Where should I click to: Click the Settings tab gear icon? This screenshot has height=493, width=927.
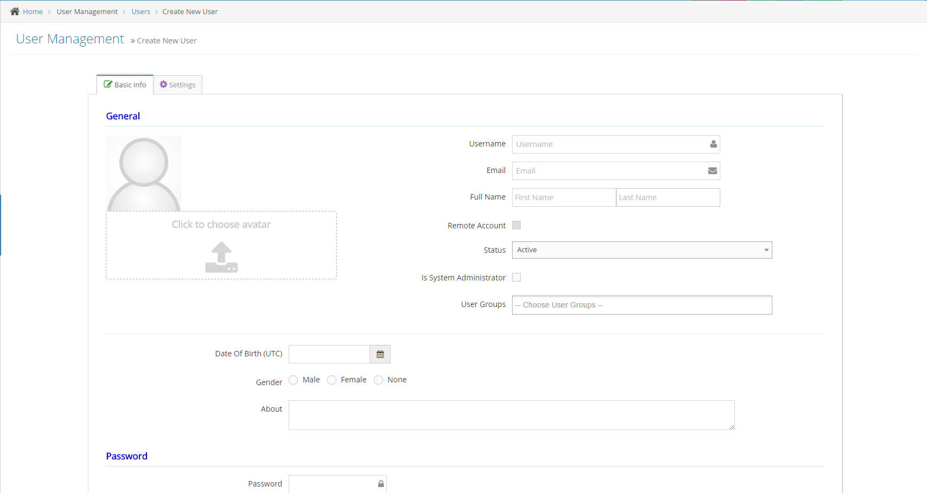(x=163, y=85)
